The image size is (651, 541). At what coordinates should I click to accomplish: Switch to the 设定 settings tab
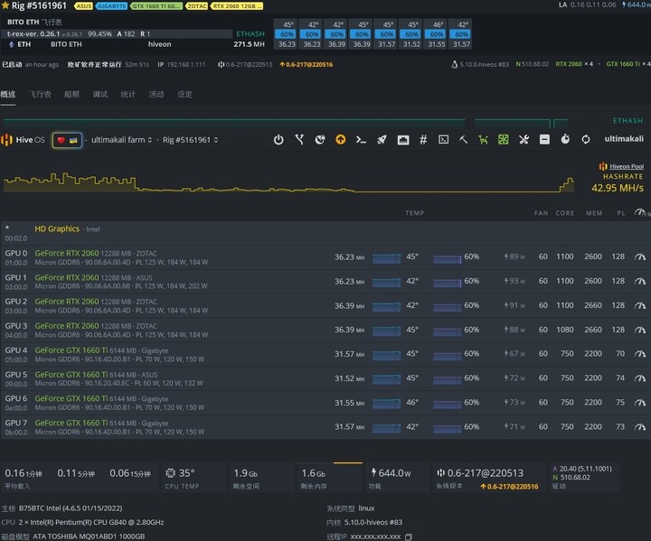click(x=184, y=94)
